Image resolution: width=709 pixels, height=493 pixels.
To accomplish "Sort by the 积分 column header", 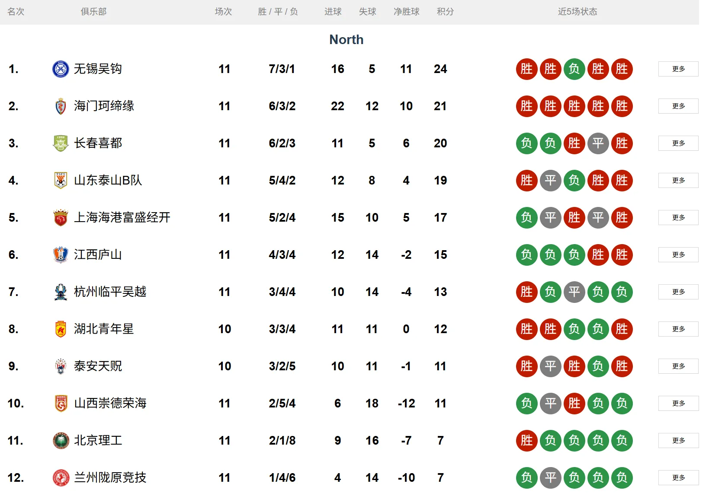I will pos(445,12).
